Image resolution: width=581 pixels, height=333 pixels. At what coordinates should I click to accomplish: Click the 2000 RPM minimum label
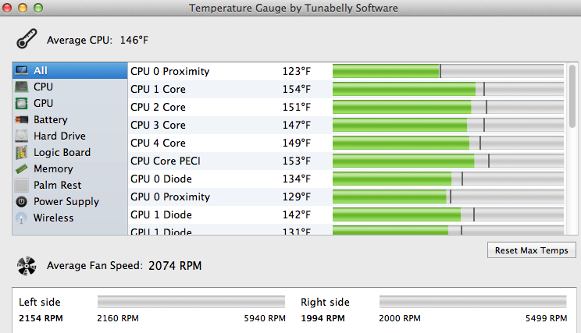[400, 318]
